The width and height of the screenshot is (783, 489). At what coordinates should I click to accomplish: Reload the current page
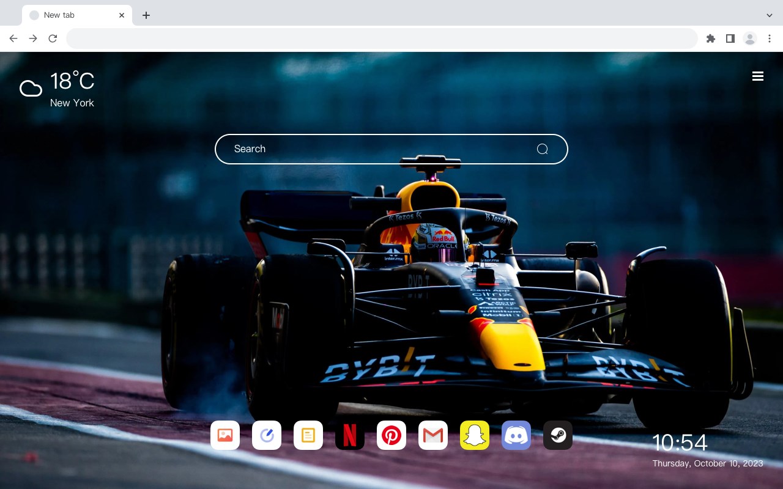click(x=53, y=39)
